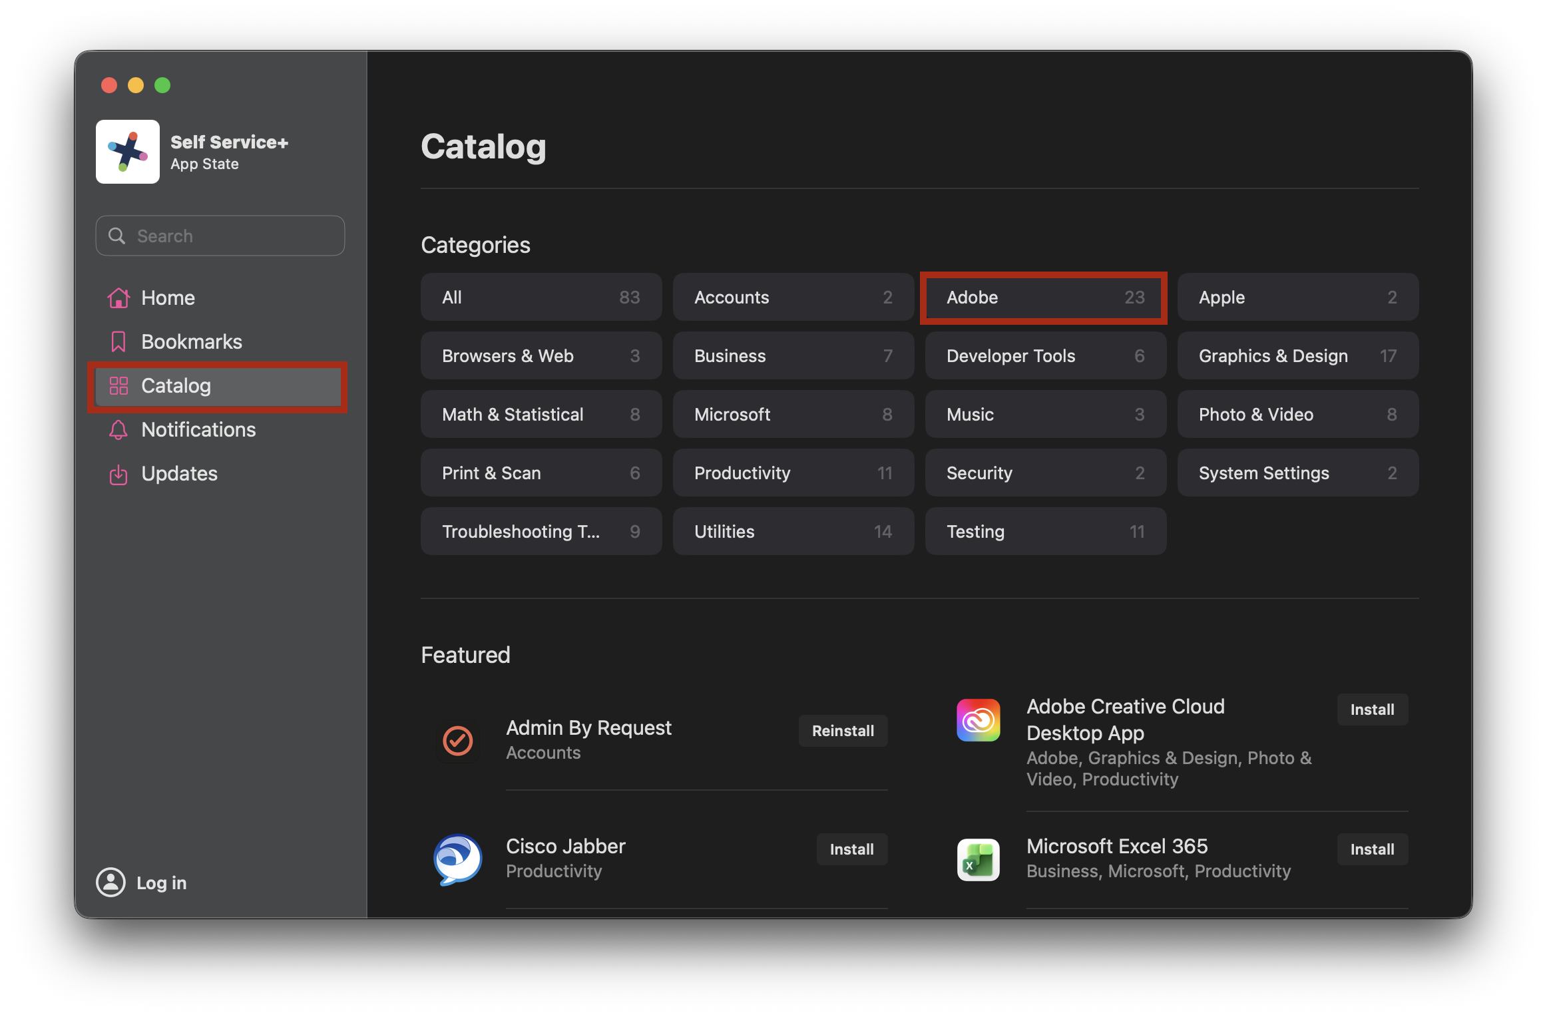Screen dimensions: 1547x1017
Task: Open the Developer Tools category
Action: (1045, 356)
